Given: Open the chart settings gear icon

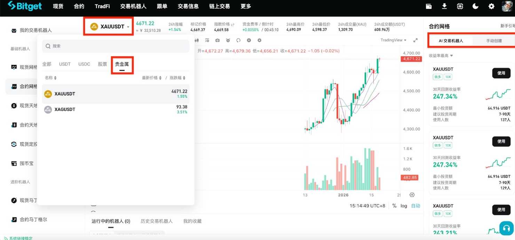Looking at the screenshot, I should [260, 40].
